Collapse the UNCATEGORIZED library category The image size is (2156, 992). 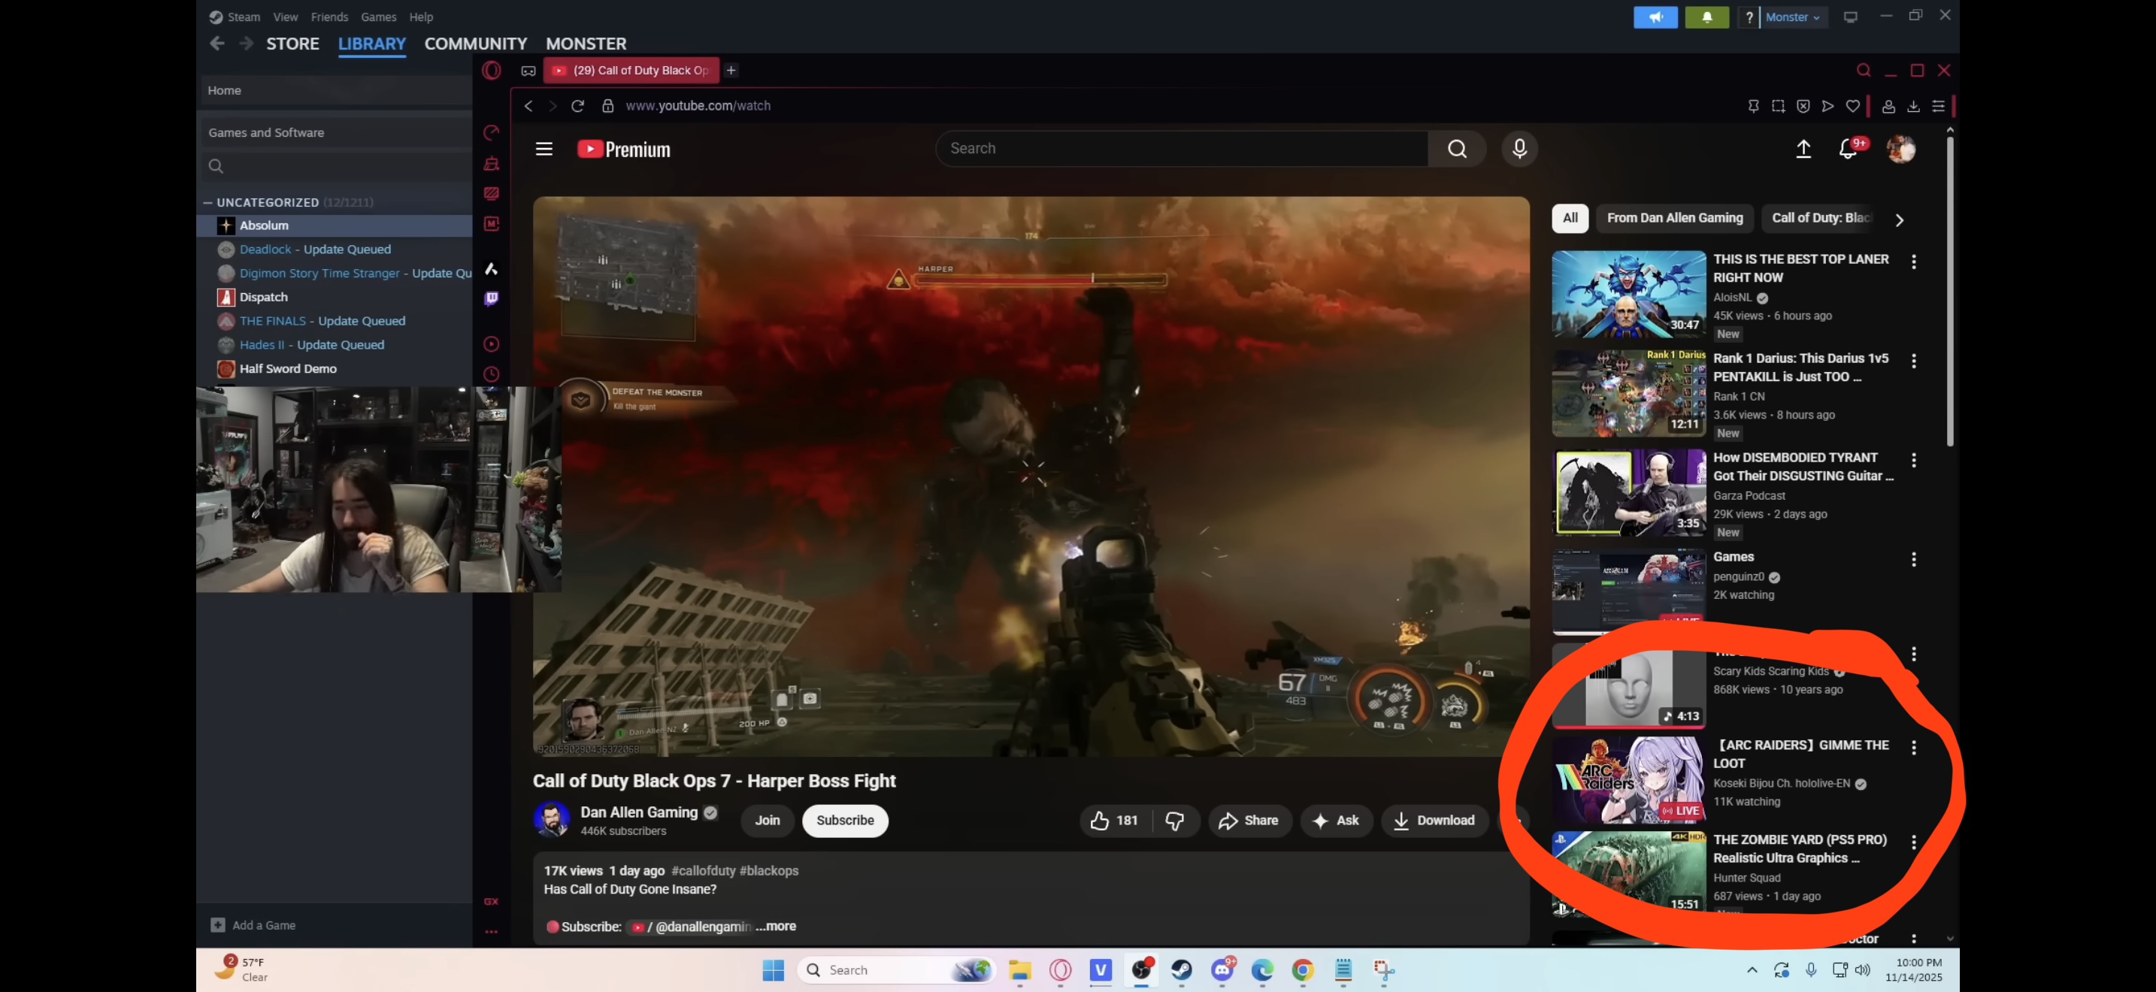click(x=207, y=202)
